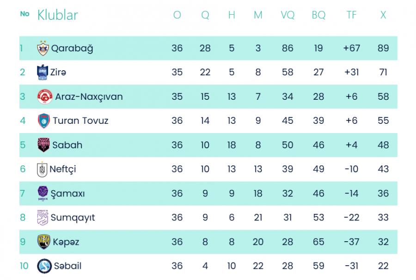416x280 pixels.
Task: Click the VQ column header
Action: (x=288, y=15)
